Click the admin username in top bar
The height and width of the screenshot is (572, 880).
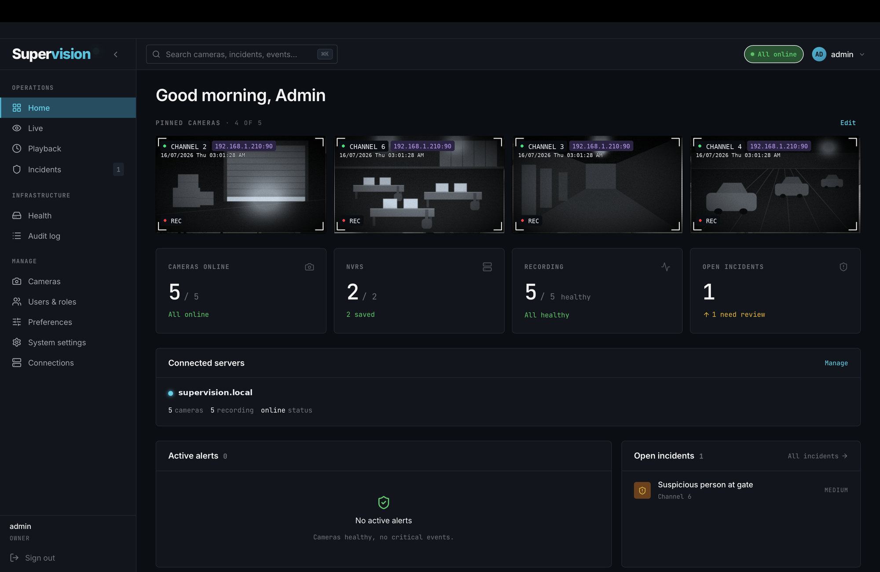(842, 55)
